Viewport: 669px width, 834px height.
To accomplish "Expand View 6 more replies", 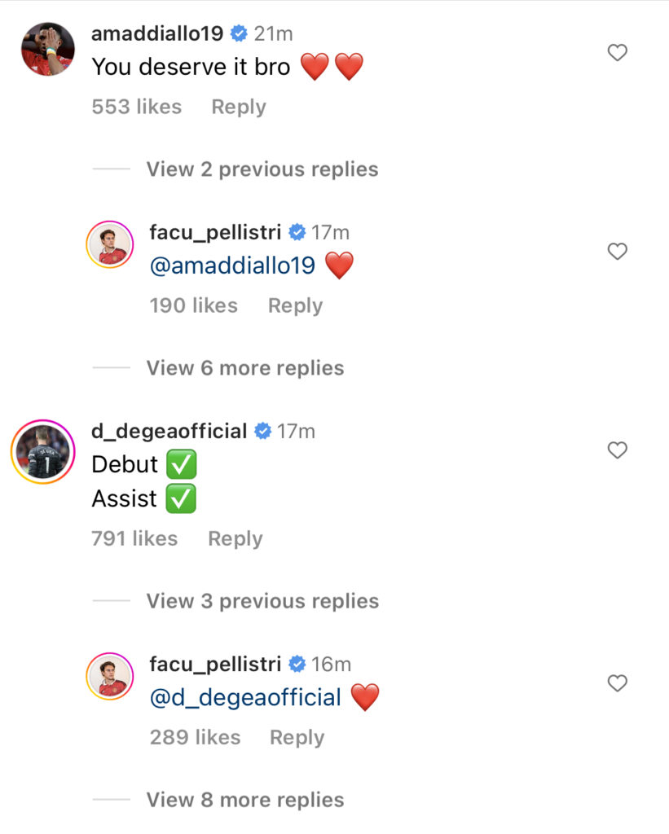I will (245, 368).
